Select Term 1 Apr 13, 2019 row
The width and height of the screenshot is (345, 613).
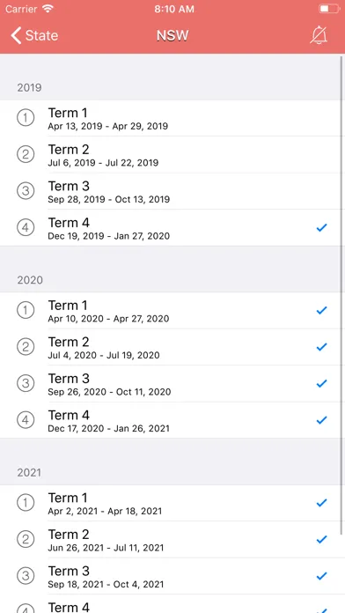[172, 118]
